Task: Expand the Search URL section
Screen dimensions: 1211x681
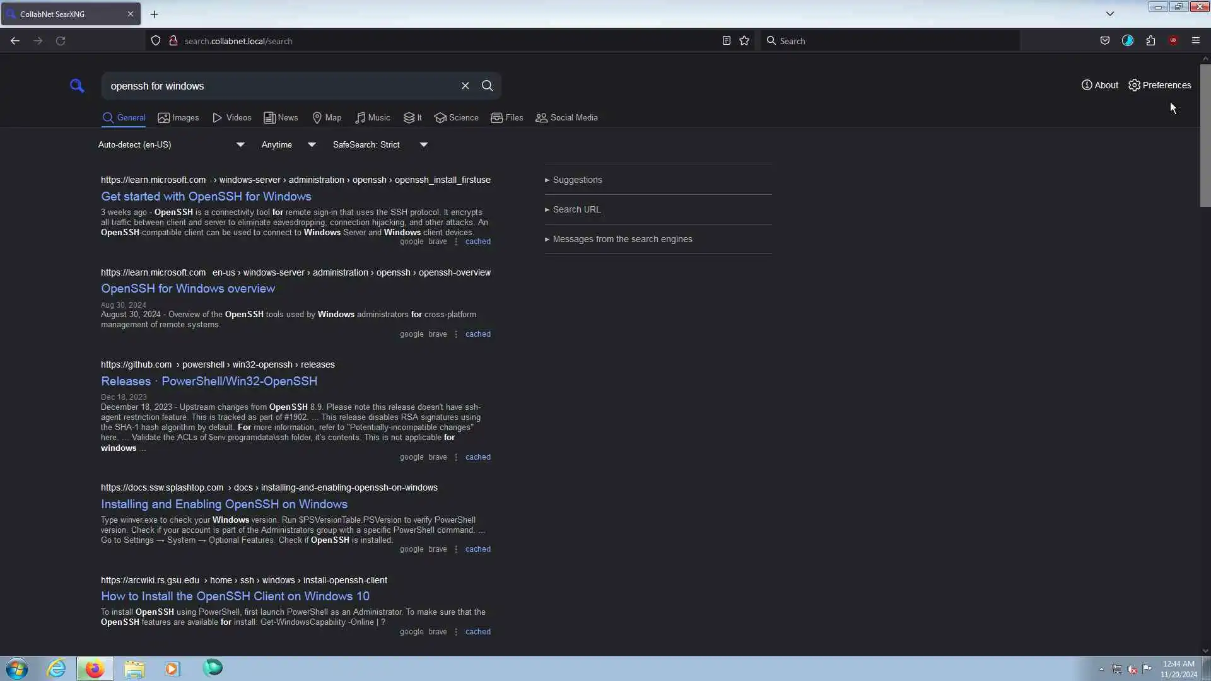Action: 576,209
